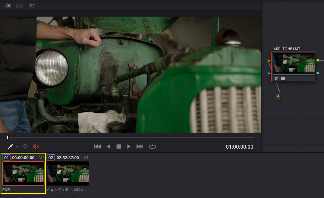This screenshot has width=324, height=198.
Task: Unmute audio with the red speaker icon
Action: click(x=36, y=146)
